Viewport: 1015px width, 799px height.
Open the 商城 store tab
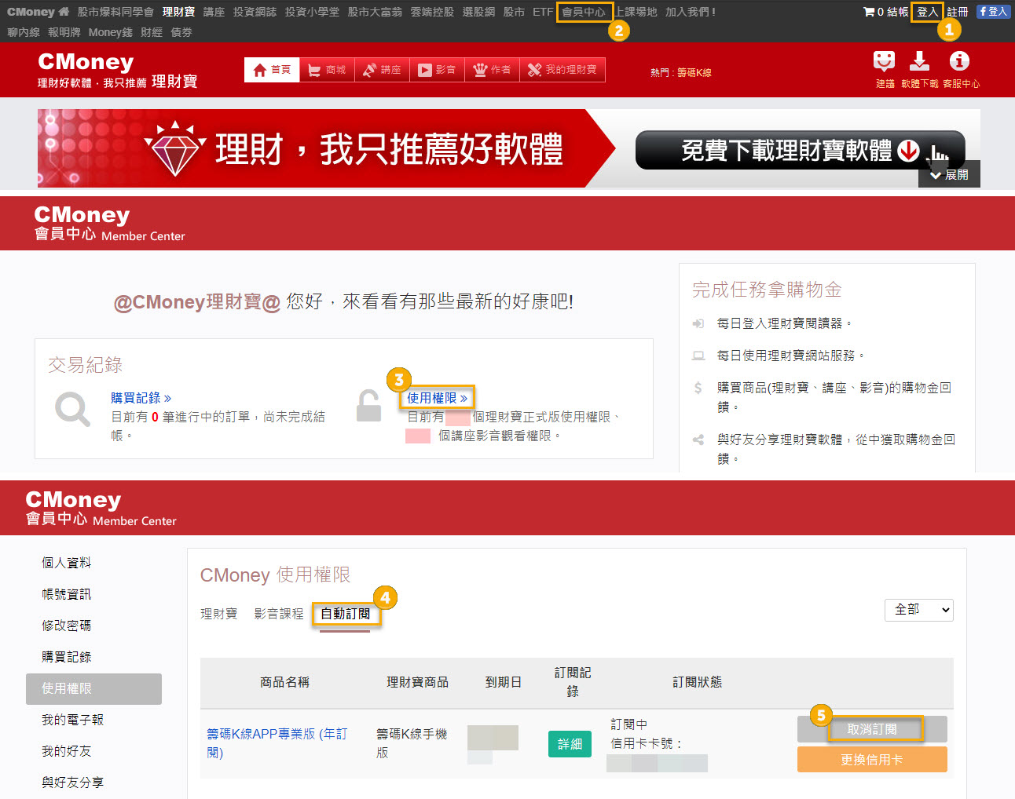pos(327,70)
